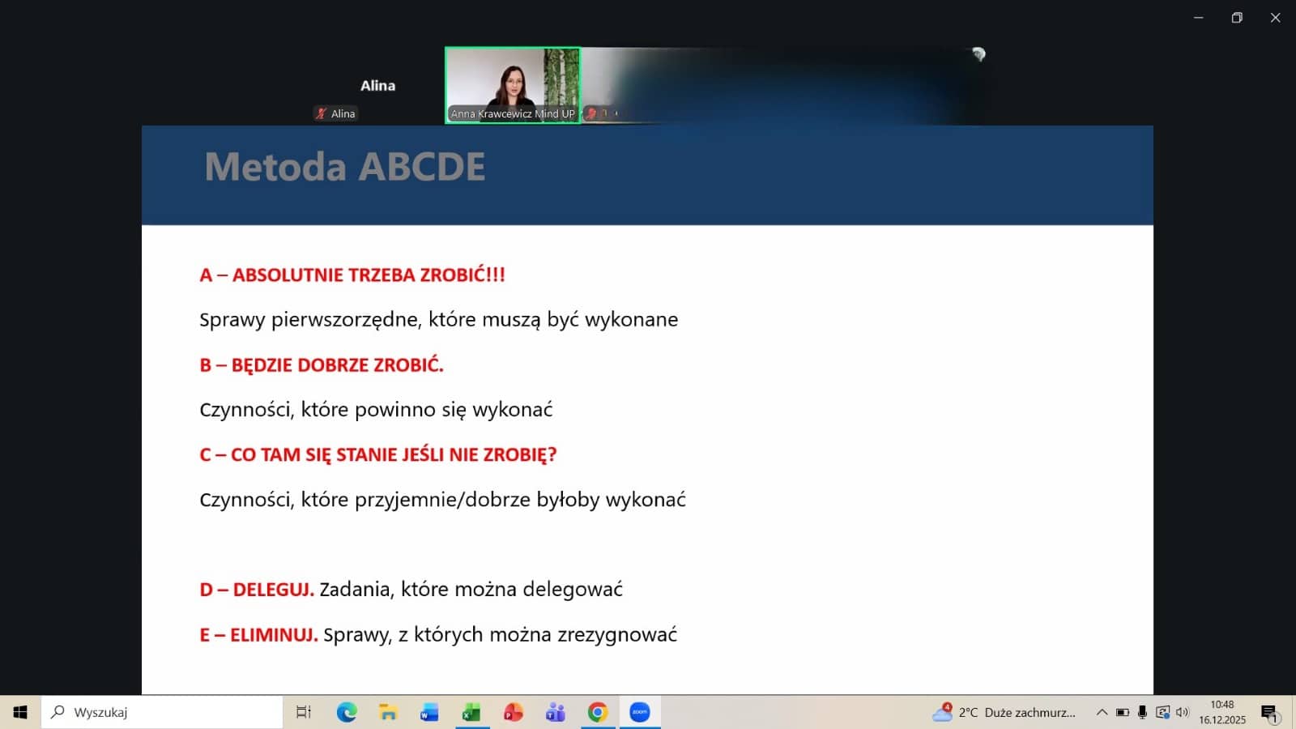Open Task View in the taskbar
The image size is (1296, 729).
pyautogui.click(x=304, y=712)
